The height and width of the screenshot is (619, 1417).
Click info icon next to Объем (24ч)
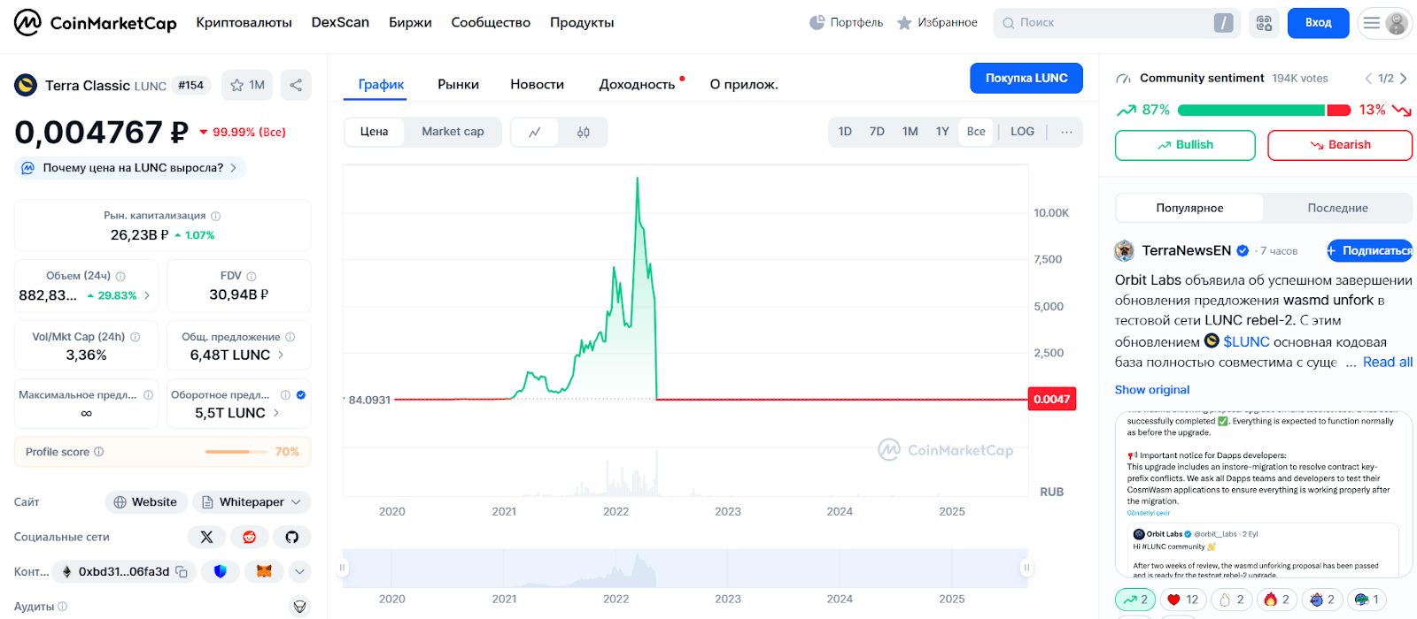pos(120,276)
